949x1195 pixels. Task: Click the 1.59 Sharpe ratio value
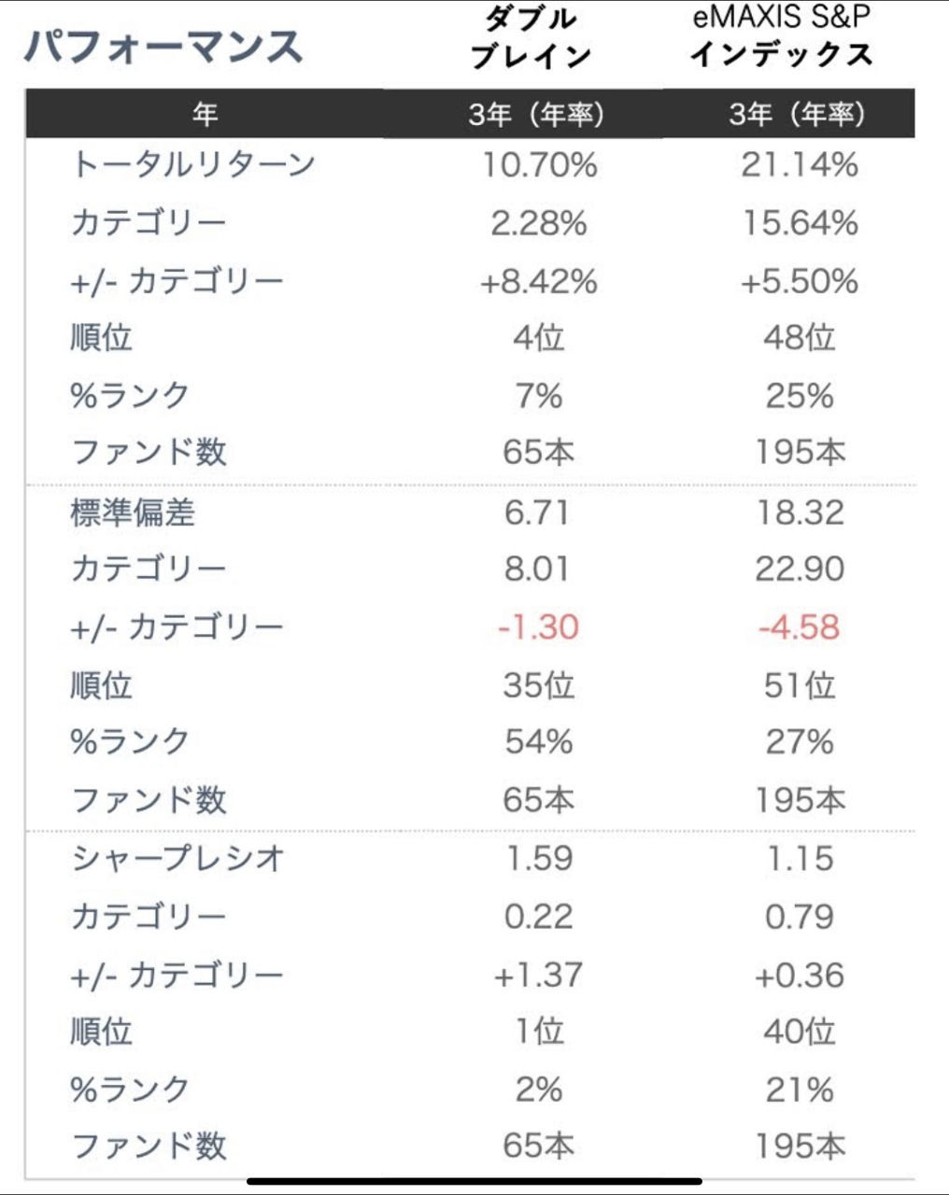click(x=539, y=859)
